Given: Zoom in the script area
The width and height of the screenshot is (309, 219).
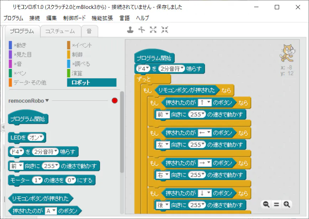Looking at the screenshot, I should (287, 204).
